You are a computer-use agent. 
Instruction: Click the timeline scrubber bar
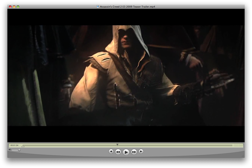tap(128, 145)
